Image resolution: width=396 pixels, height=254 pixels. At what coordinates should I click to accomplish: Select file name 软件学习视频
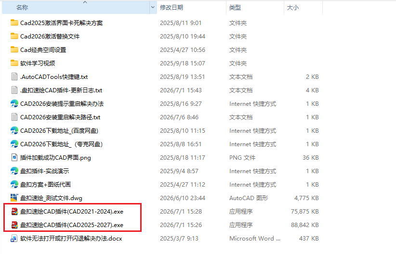38,63
